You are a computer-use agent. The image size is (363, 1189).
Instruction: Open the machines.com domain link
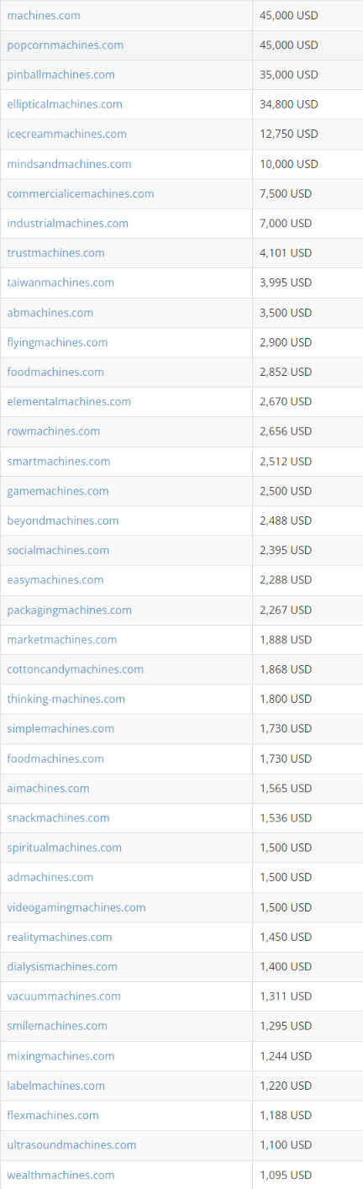pos(45,15)
